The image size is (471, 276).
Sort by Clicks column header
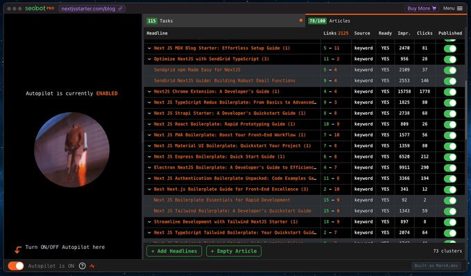coord(425,33)
